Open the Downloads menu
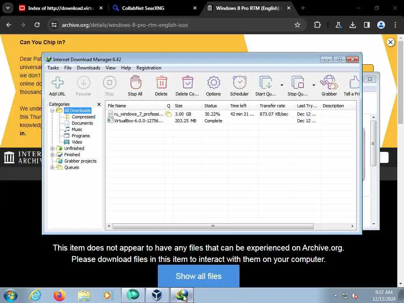 click(88, 68)
